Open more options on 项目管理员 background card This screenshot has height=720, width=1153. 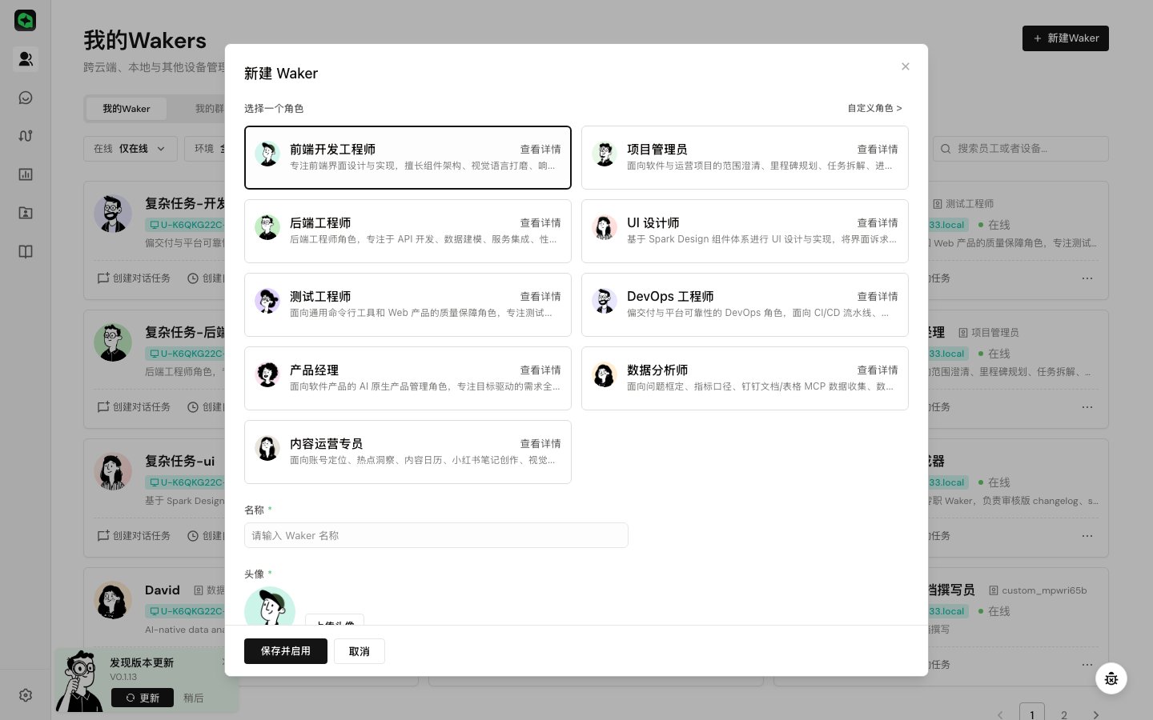1087,407
